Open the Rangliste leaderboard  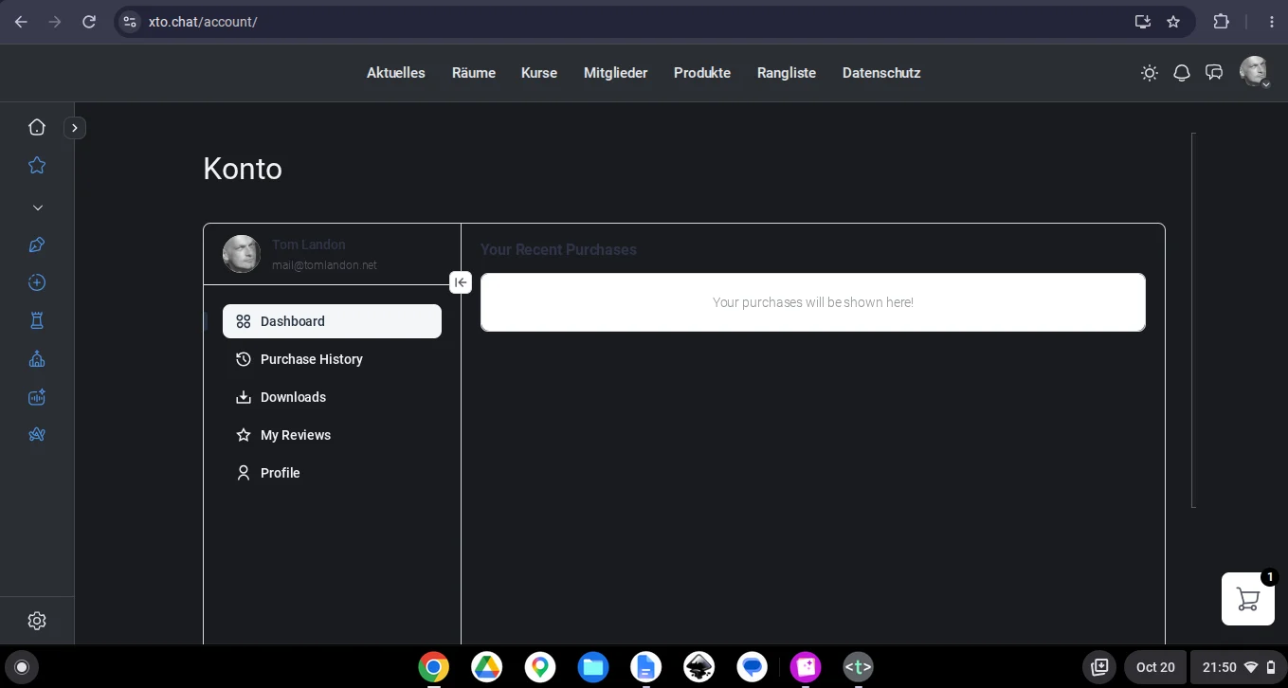coord(787,73)
